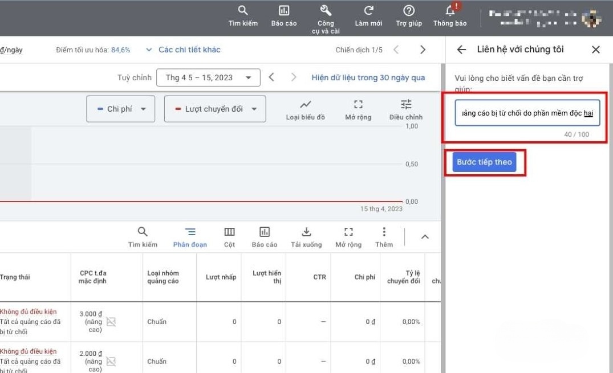The height and width of the screenshot is (373, 613).
Task: Click the Làm mới refresh icon
Action: click(369, 11)
